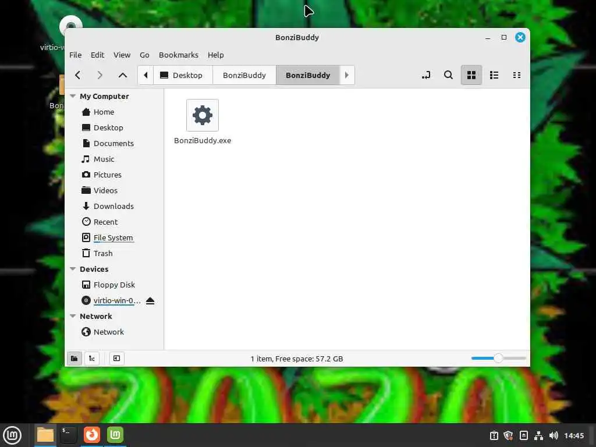The width and height of the screenshot is (596, 447).
Task: Show tree view in the sidebar
Action: click(x=92, y=359)
